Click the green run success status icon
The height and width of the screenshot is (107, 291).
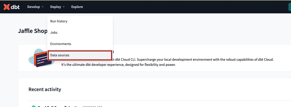[x=33, y=106]
